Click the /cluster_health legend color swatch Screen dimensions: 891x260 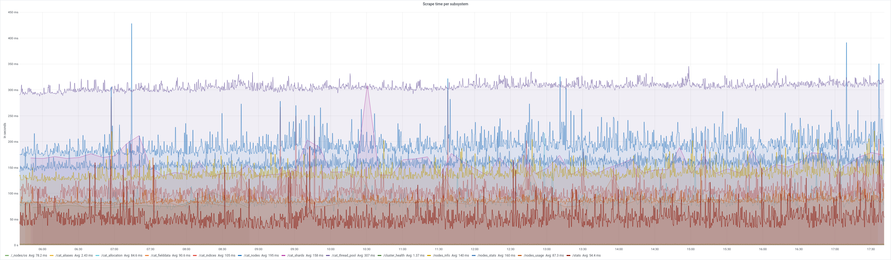click(x=379, y=255)
